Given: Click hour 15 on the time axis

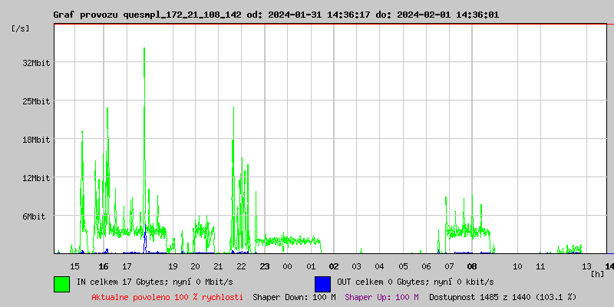Looking at the screenshot, I should pos(74,266).
